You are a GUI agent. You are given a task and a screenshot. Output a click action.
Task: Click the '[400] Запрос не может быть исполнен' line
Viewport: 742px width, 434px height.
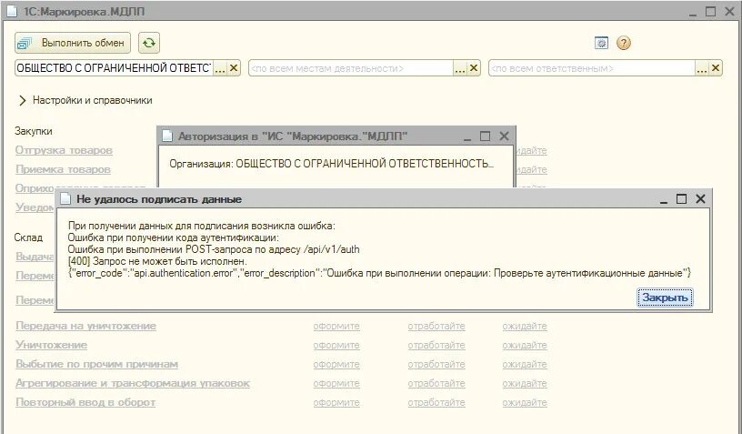tap(157, 261)
